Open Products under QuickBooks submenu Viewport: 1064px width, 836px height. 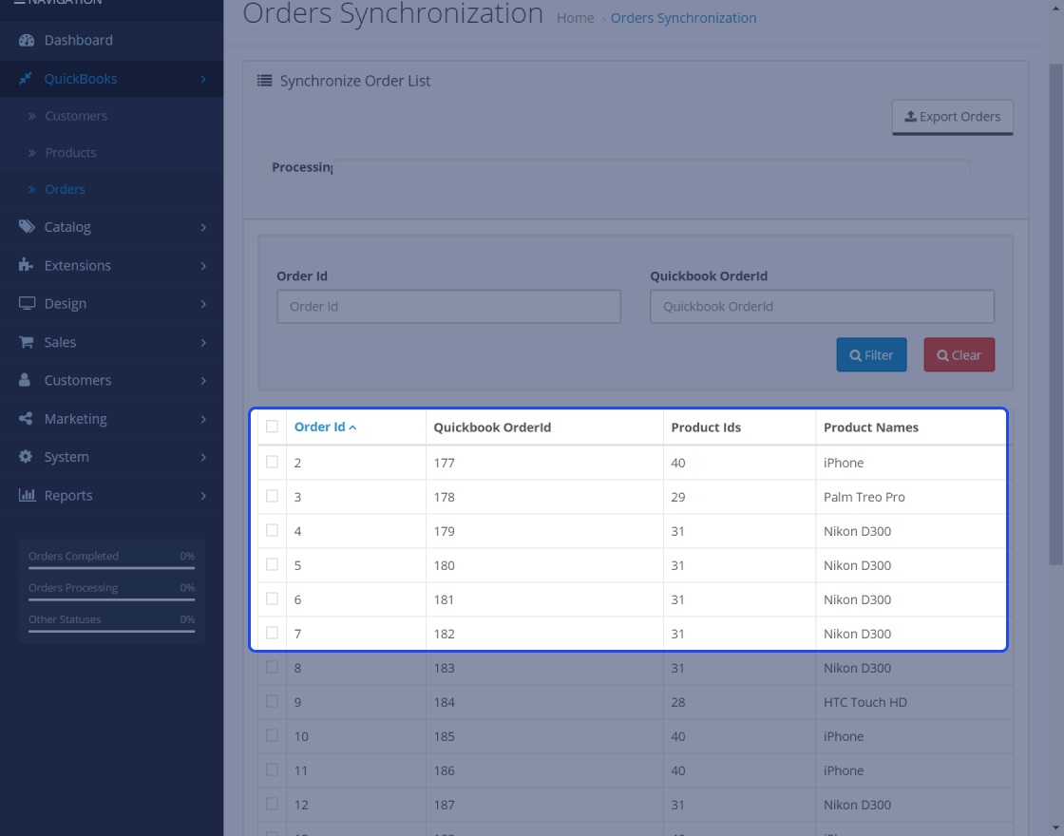[x=70, y=153]
